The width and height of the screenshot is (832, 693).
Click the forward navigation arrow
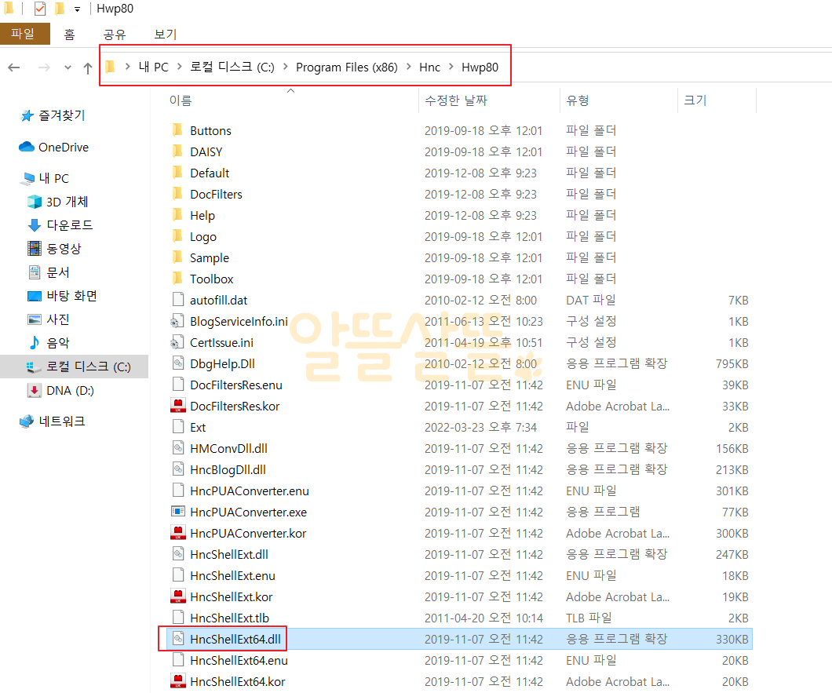point(44,67)
